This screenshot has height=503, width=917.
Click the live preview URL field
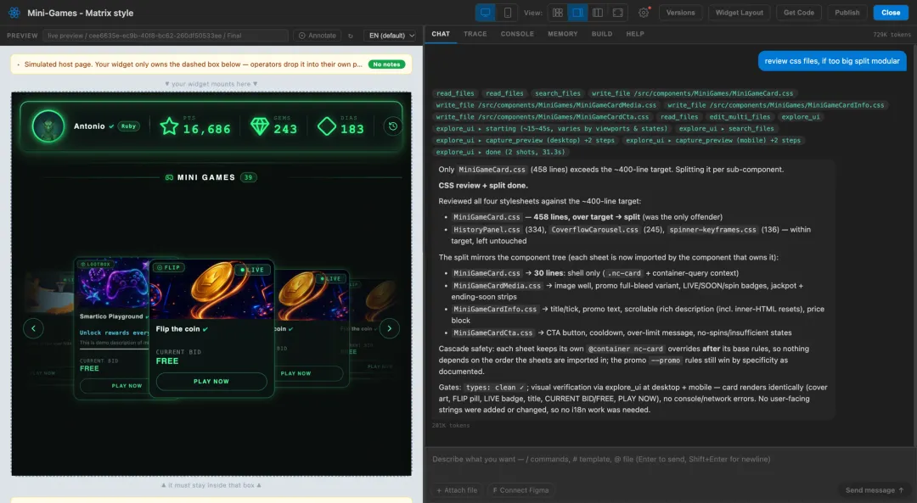pyautogui.click(x=166, y=36)
